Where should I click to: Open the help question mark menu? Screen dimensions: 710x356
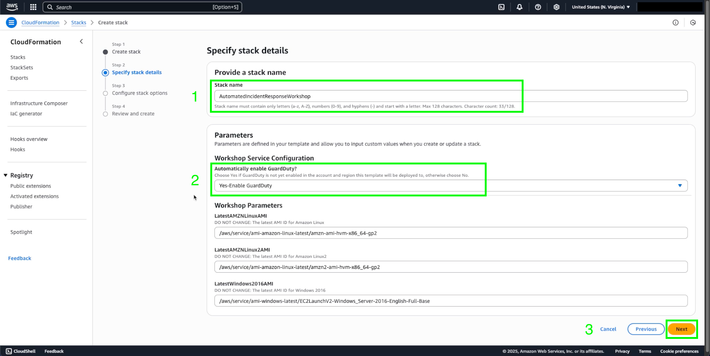(538, 7)
